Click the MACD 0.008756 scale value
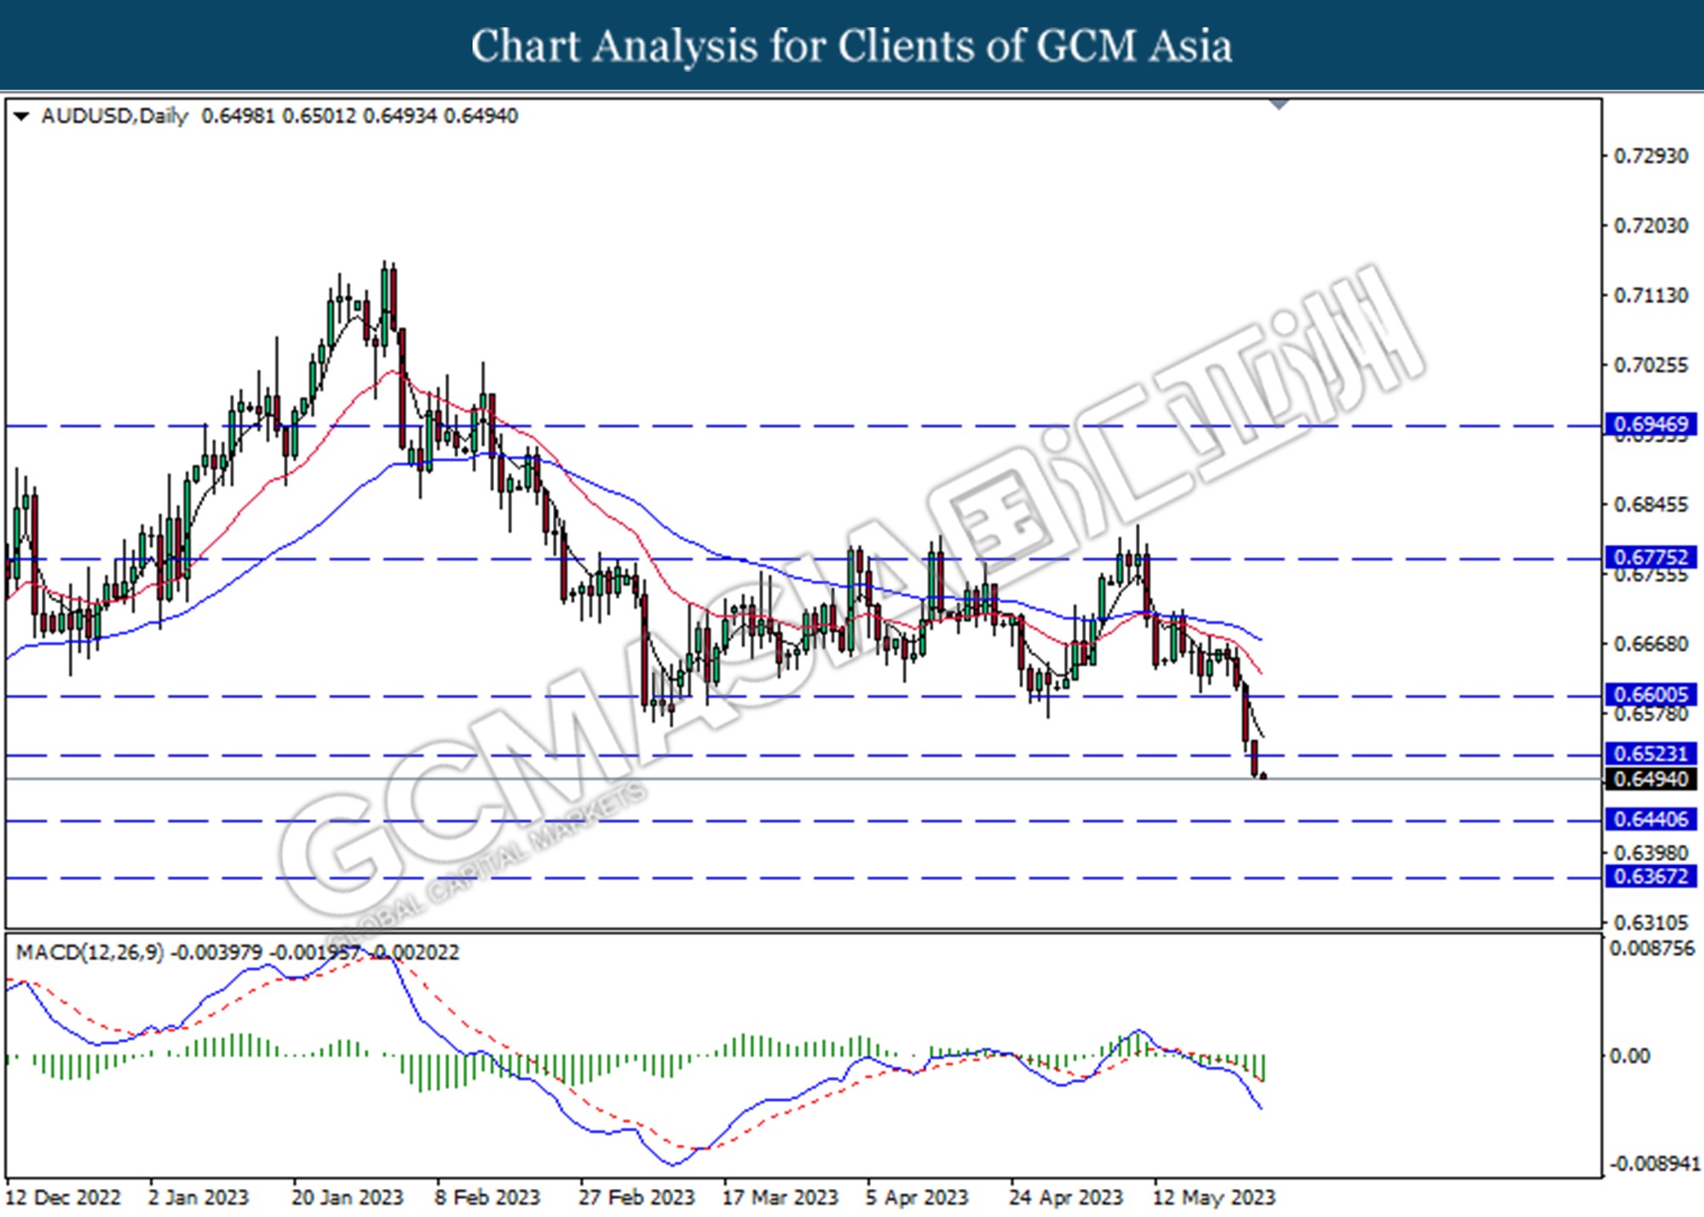 point(1652,949)
